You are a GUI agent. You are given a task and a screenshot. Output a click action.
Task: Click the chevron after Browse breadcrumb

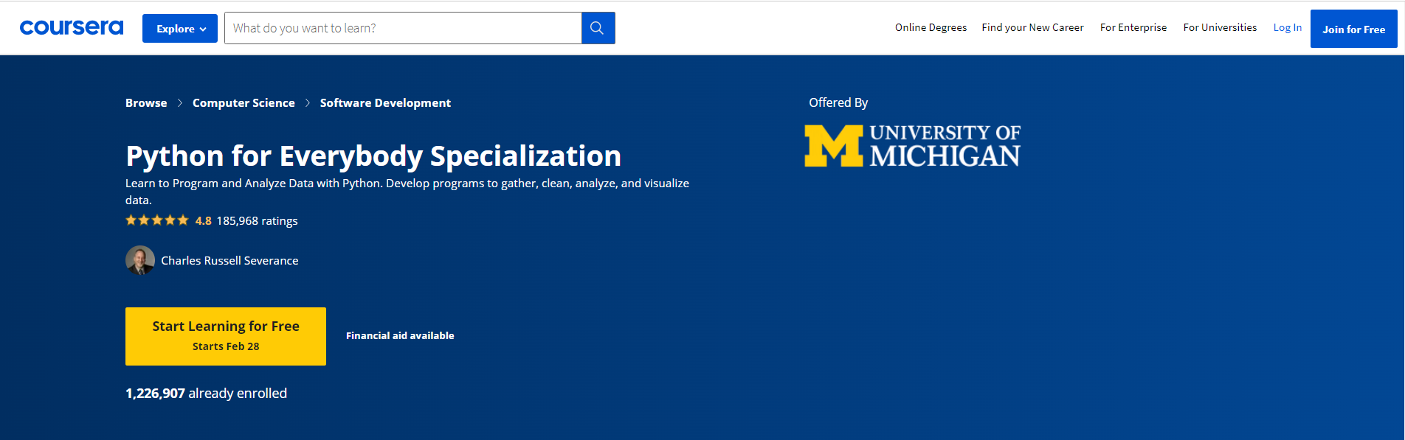coord(180,103)
